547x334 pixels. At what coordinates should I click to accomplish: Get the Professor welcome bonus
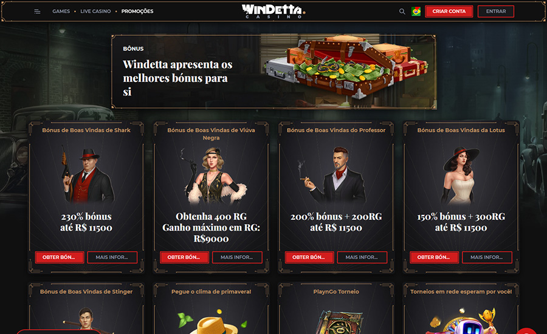click(x=309, y=257)
